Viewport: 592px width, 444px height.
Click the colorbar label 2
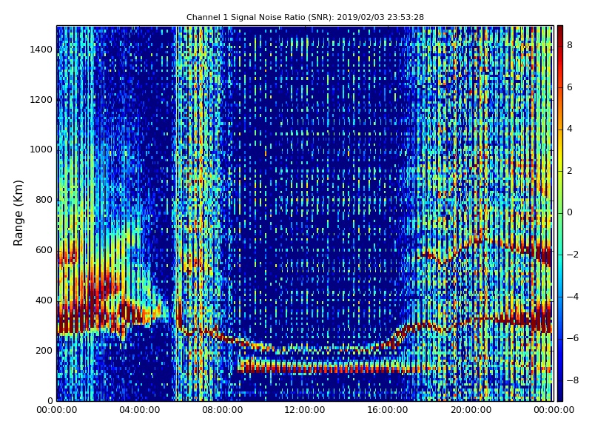tap(570, 171)
